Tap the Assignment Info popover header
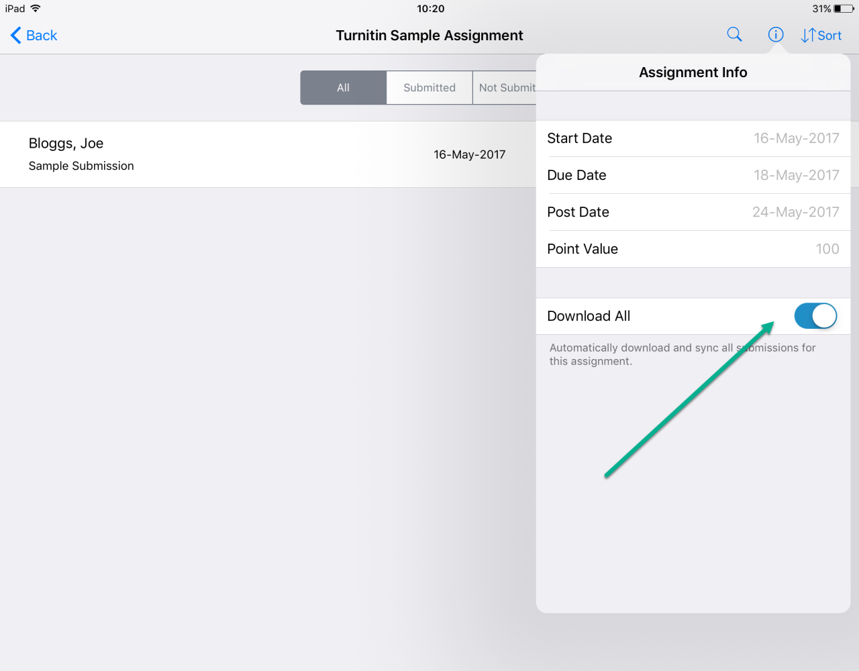 [693, 72]
